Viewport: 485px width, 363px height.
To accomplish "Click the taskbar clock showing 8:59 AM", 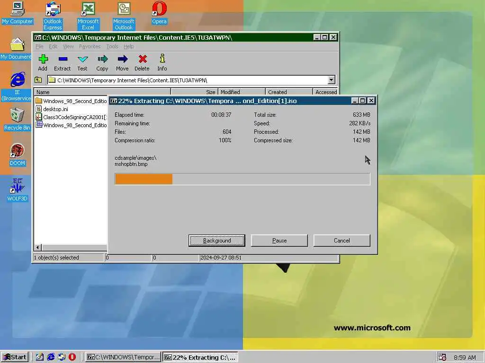I will (x=465, y=357).
